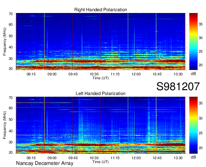Click 09:45 tick under Right Handed plot

point(73,74)
